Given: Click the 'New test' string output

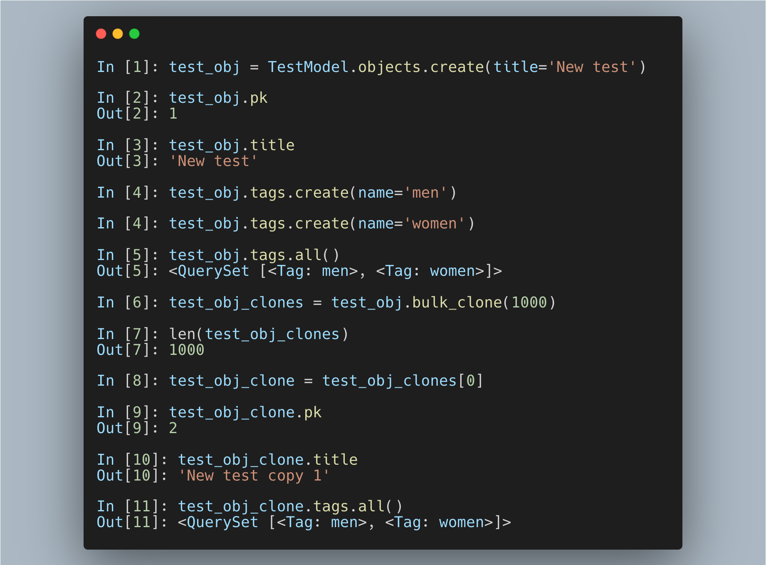Looking at the screenshot, I should tap(214, 161).
